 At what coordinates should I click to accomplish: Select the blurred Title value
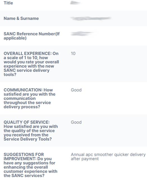75,3
